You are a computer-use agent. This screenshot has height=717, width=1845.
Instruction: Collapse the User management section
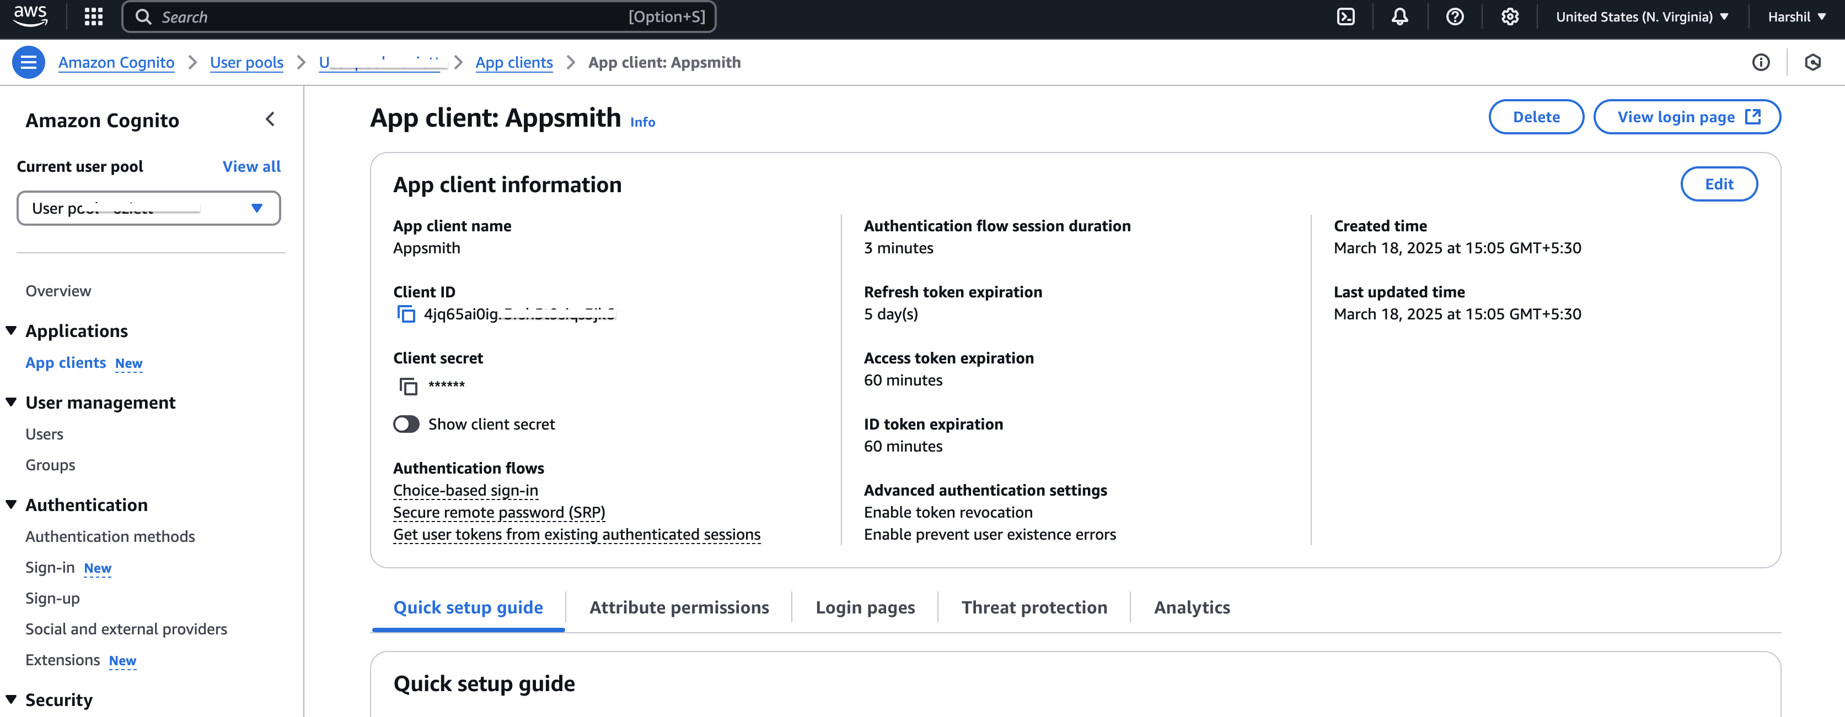click(x=12, y=402)
